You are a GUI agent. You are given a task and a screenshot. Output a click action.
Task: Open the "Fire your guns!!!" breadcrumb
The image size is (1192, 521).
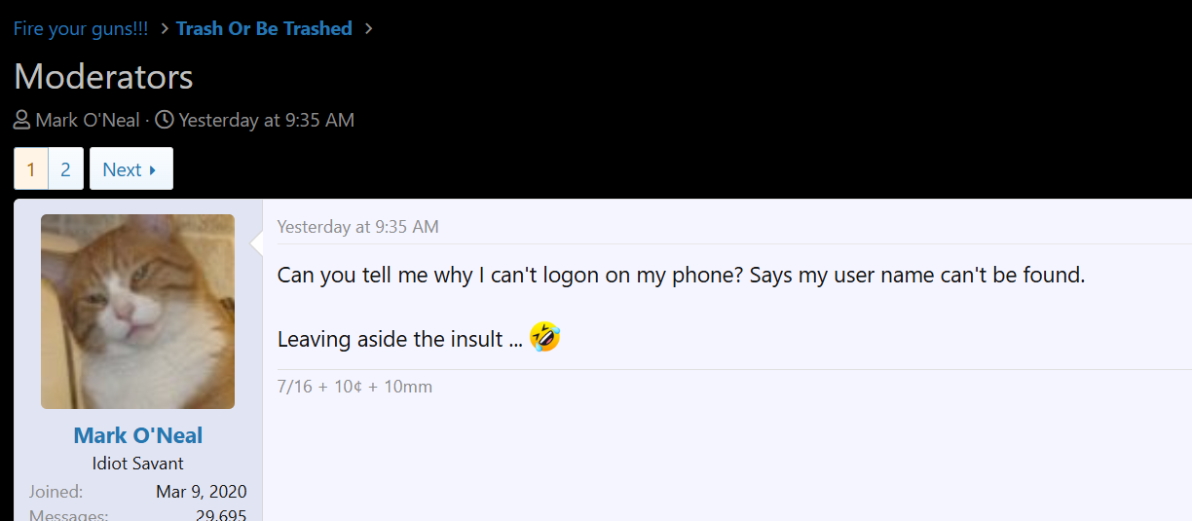(81, 28)
